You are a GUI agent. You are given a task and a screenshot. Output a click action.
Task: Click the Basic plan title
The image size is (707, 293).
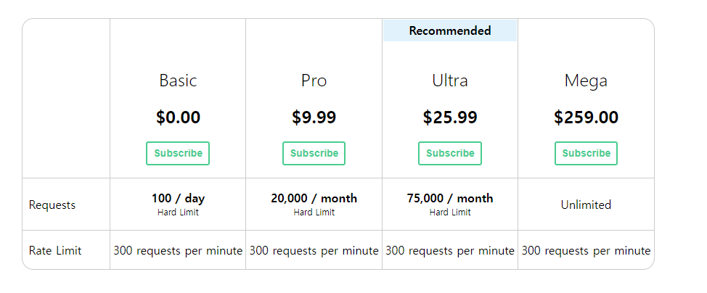pos(178,81)
